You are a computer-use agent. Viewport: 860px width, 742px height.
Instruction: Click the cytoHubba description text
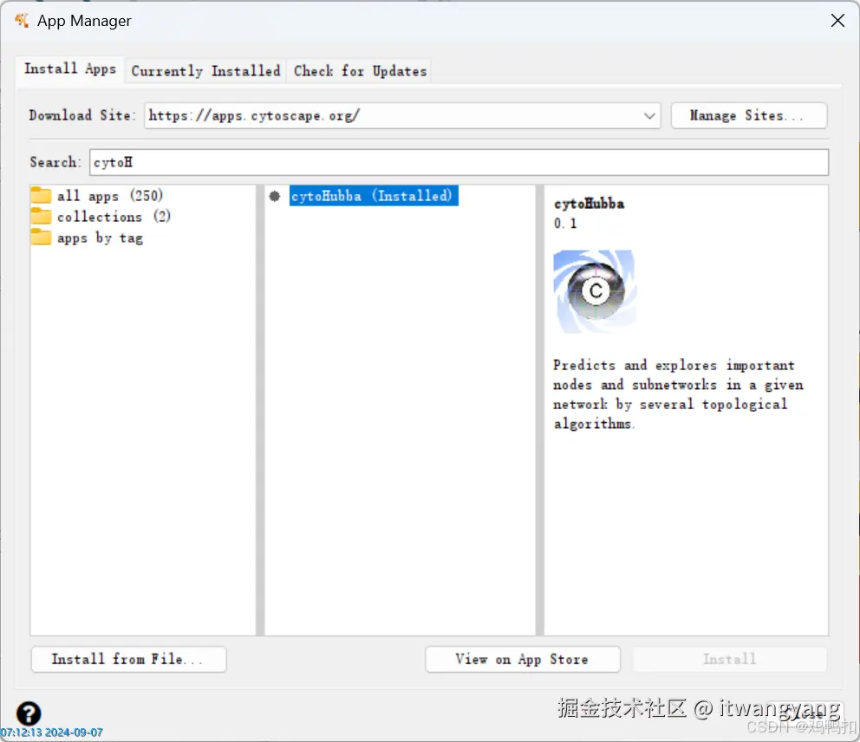679,394
